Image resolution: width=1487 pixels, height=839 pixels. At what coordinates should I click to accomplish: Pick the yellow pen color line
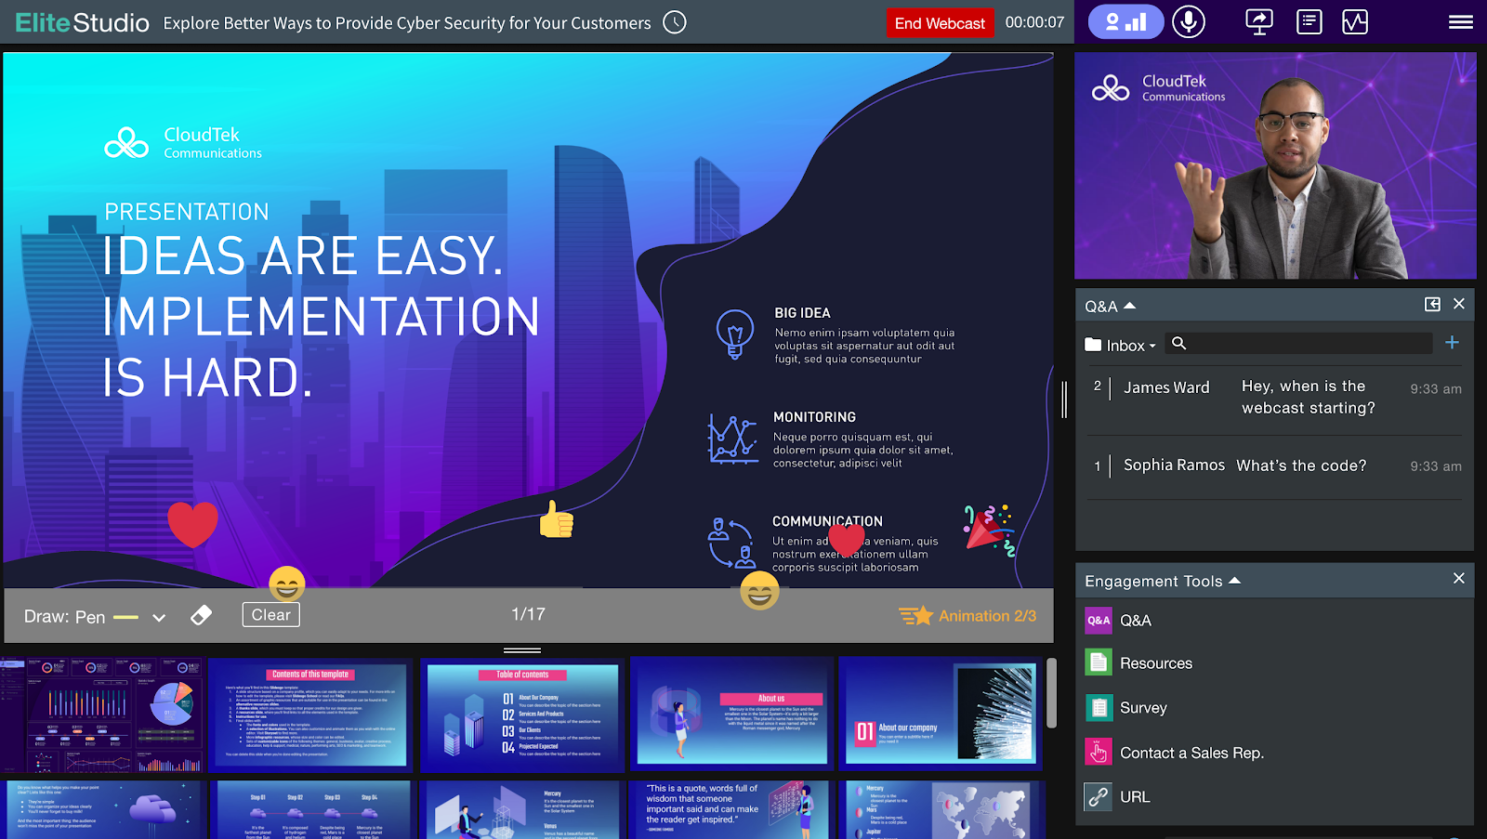[x=125, y=617]
